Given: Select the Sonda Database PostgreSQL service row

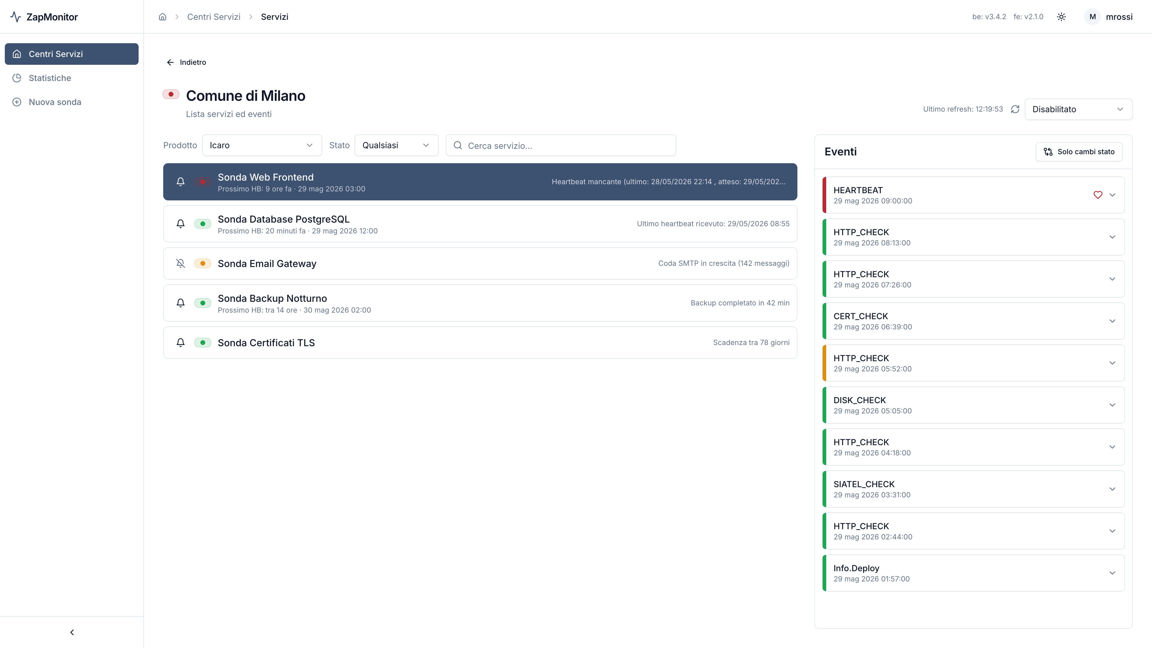Looking at the screenshot, I should (480, 223).
